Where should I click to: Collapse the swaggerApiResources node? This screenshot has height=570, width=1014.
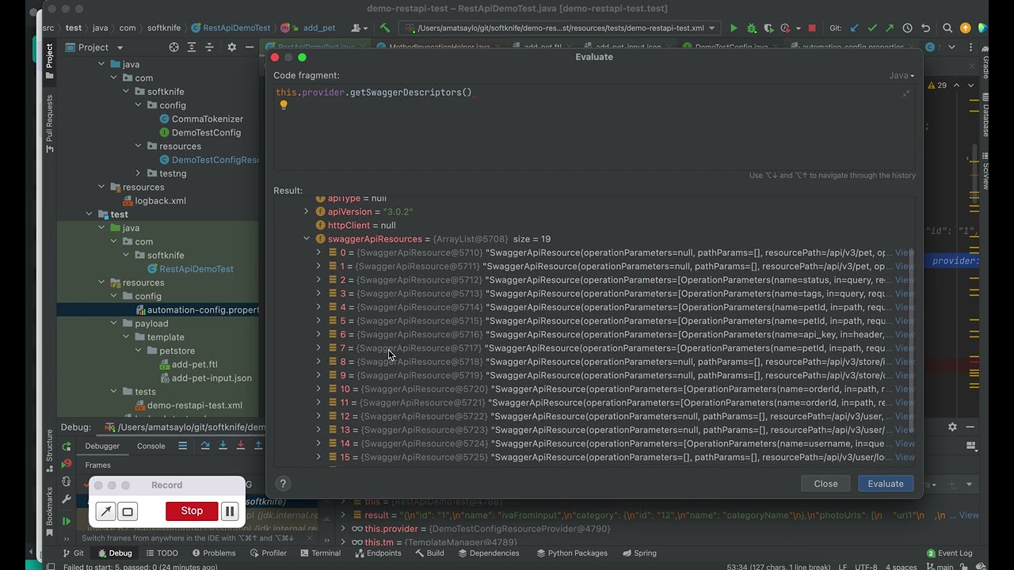[x=307, y=238]
